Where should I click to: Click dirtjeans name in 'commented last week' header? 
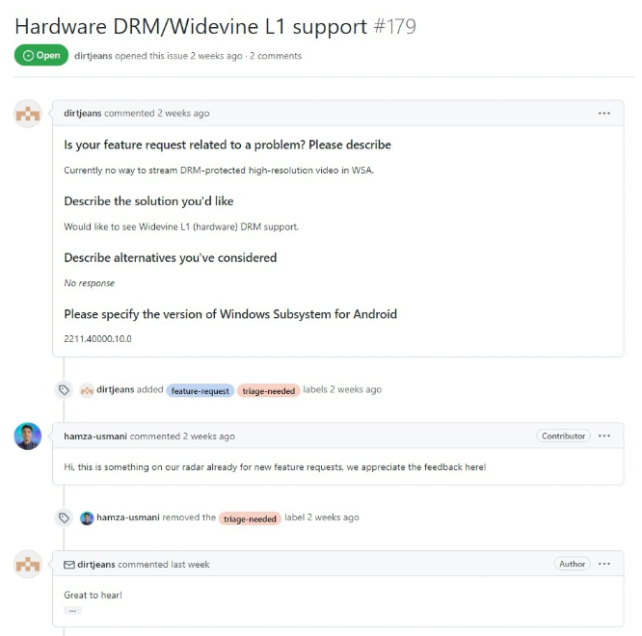[x=96, y=565]
